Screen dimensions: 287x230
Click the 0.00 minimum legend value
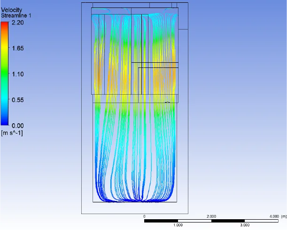[18, 126]
